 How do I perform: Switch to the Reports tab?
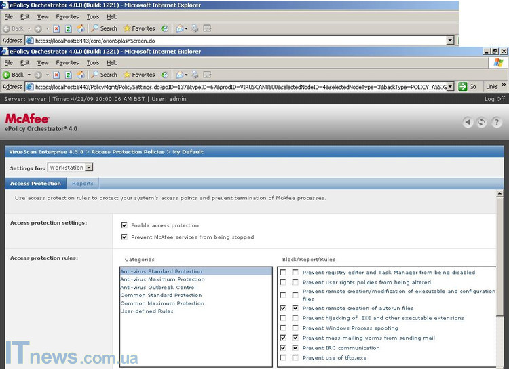[83, 184]
